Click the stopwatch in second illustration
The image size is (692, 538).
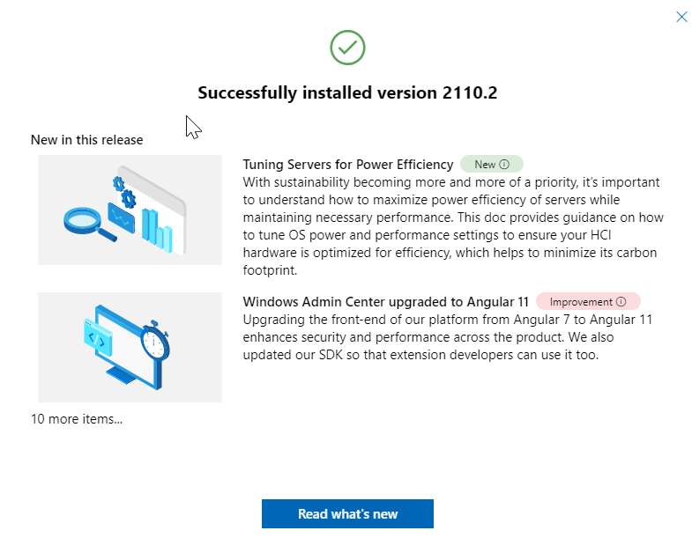click(155, 340)
